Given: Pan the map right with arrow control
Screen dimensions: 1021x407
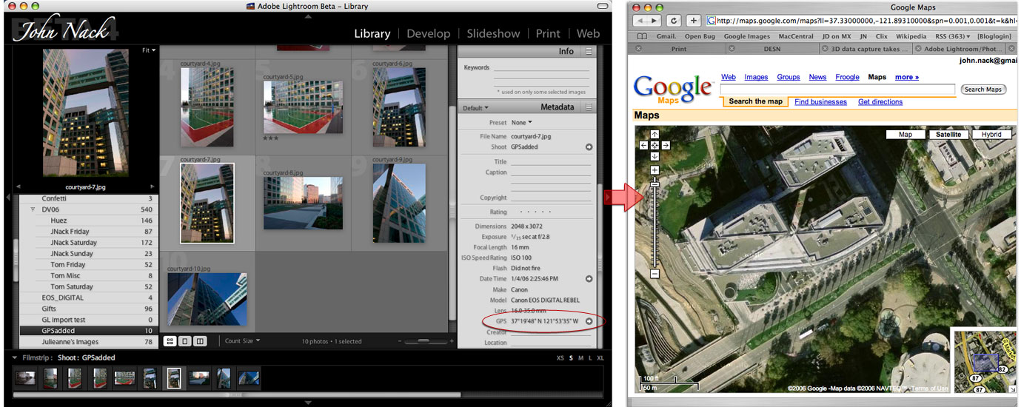Looking at the screenshot, I should click(666, 145).
